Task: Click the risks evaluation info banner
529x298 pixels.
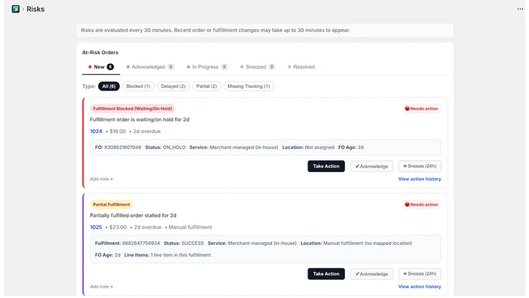Action: [265, 30]
